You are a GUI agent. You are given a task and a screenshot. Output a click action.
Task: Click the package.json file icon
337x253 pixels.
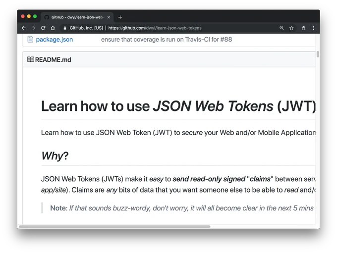click(30, 39)
